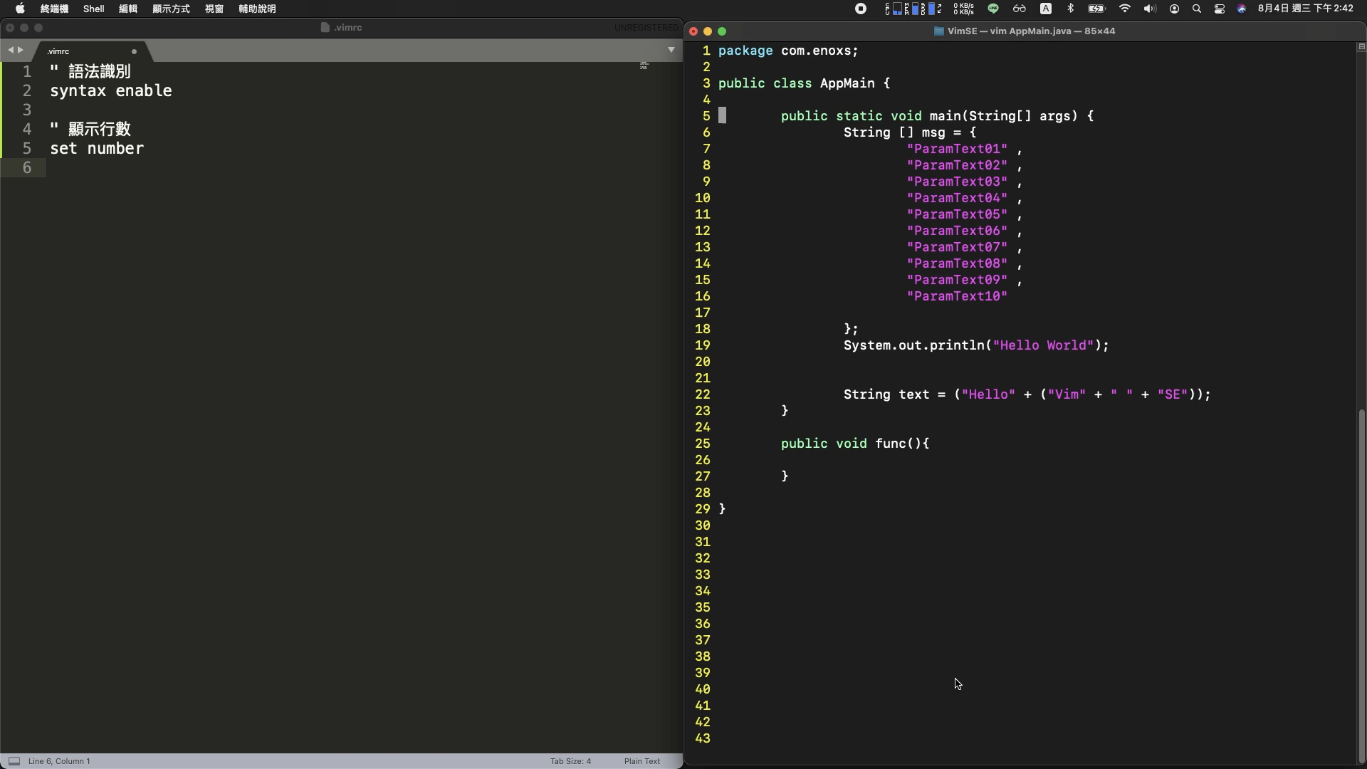Click the LINE icon in menu bar

993,9
